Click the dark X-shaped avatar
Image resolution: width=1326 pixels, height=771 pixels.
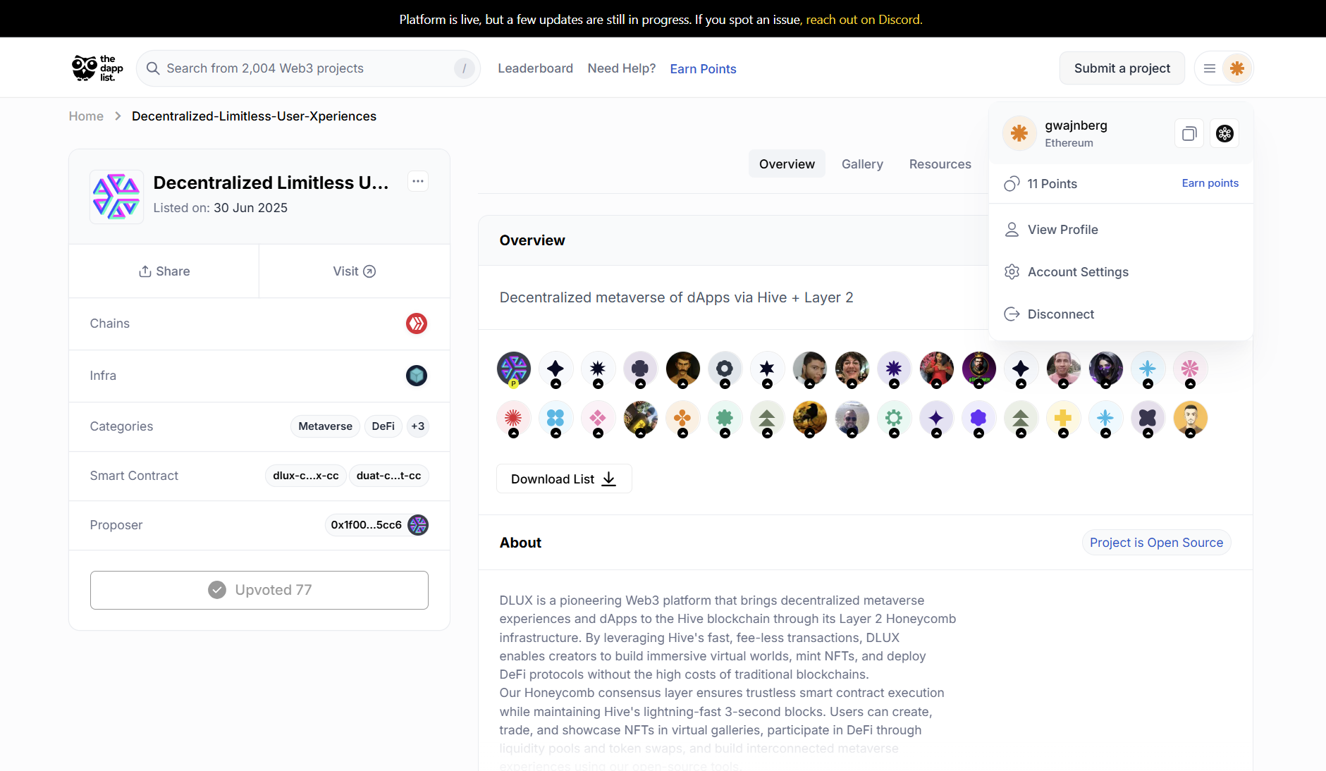(1148, 418)
